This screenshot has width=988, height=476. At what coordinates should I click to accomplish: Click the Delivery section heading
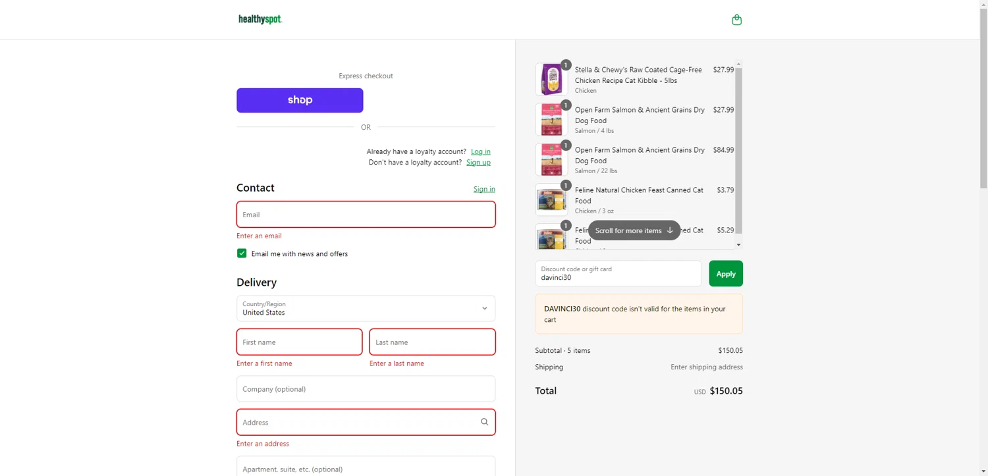257,282
